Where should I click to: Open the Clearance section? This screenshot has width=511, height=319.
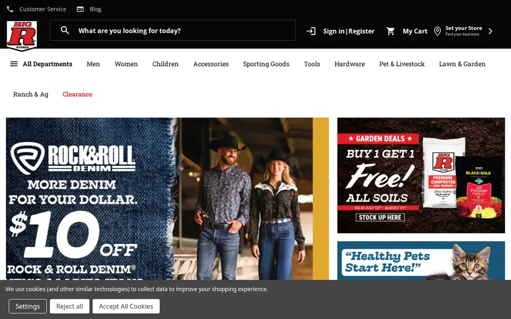pos(77,94)
